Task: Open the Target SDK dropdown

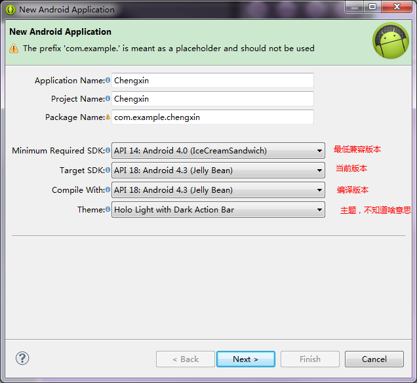Action: point(218,171)
